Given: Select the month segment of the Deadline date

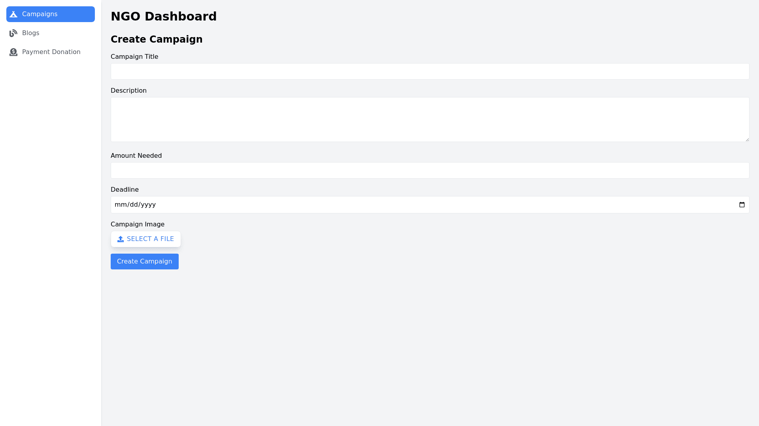Looking at the screenshot, I should (119, 205).
